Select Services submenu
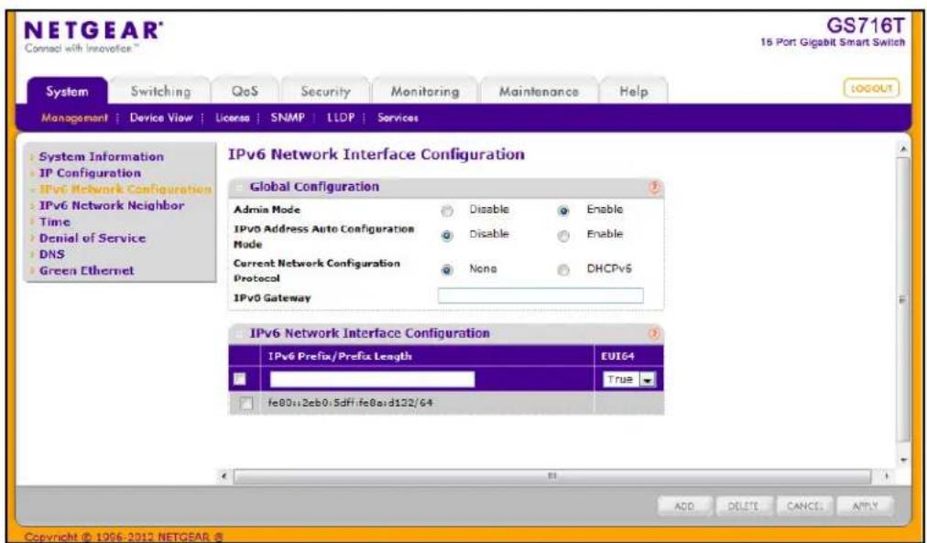The image size is (927, 543). click(x=398, y=117)
